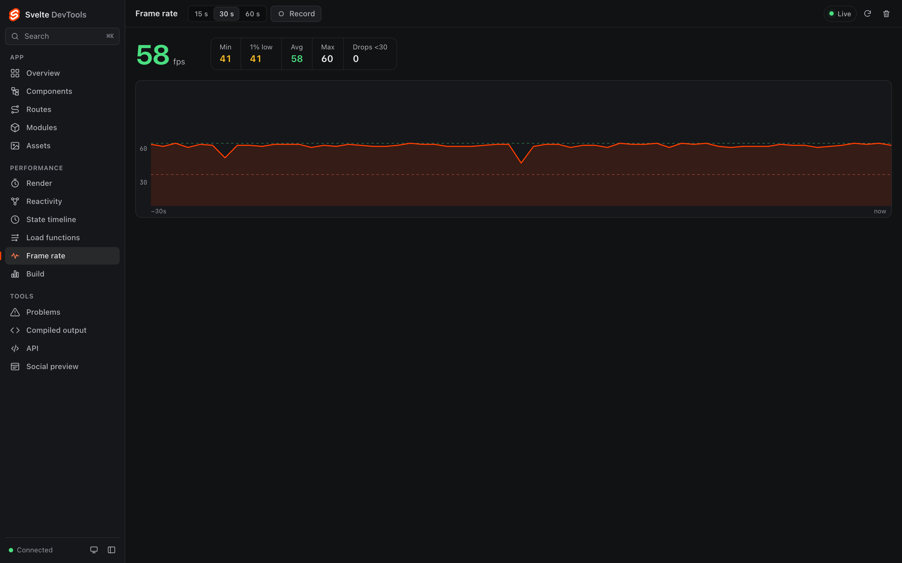The width and height of the screenshot is (902, 563).
Task: Open the Modules cube icon
Action: (15, 128)
